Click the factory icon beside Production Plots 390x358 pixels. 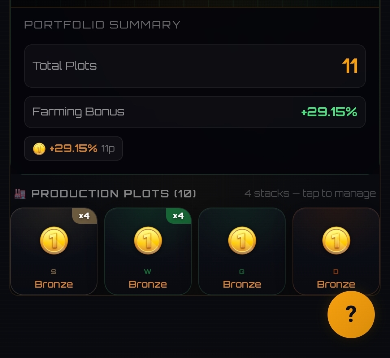click(x=20, y=194)
